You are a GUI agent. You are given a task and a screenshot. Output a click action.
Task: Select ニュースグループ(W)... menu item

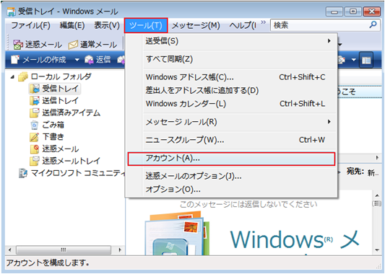coord(231,140)
